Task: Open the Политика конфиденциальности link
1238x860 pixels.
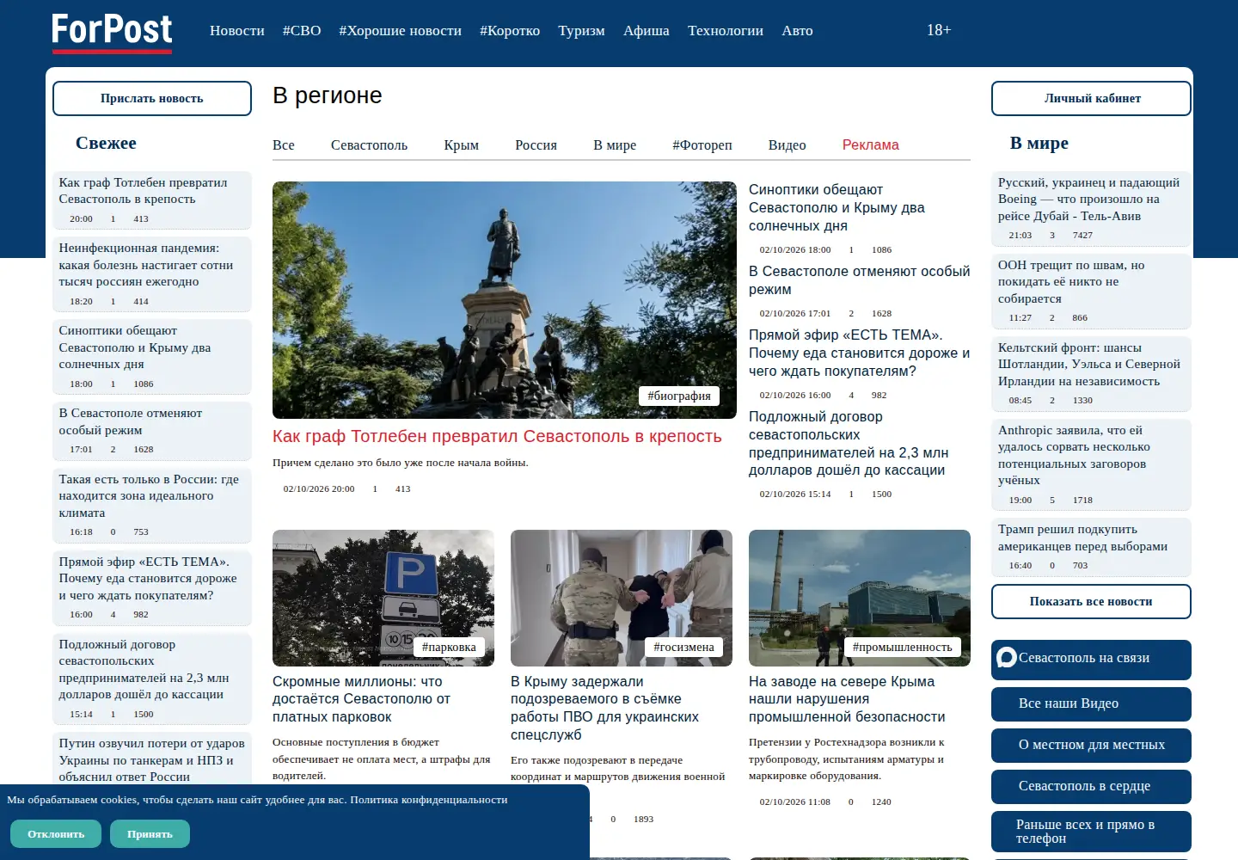Action: coord(429,800)
